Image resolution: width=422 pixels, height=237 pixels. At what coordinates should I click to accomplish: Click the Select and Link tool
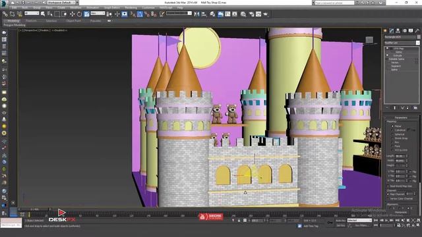pos(5,14)
